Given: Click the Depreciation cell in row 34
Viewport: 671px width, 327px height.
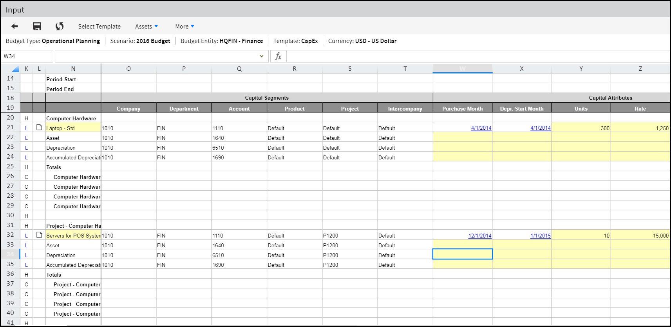Looking at the screenshot, I should pyautogui.click(x=73, y=255).
